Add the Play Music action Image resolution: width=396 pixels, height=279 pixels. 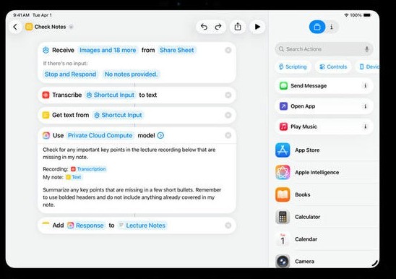coord(324,126)
